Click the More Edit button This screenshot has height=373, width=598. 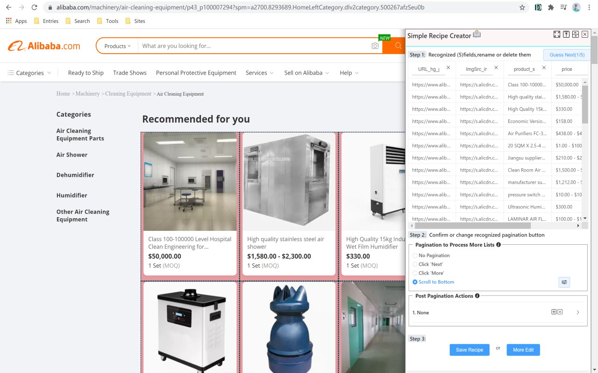(x=523, y=350)
